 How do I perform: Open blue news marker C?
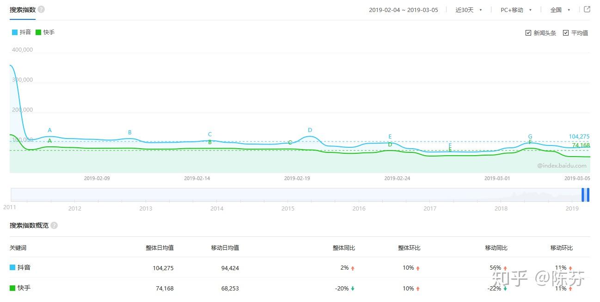click(210, 134)
